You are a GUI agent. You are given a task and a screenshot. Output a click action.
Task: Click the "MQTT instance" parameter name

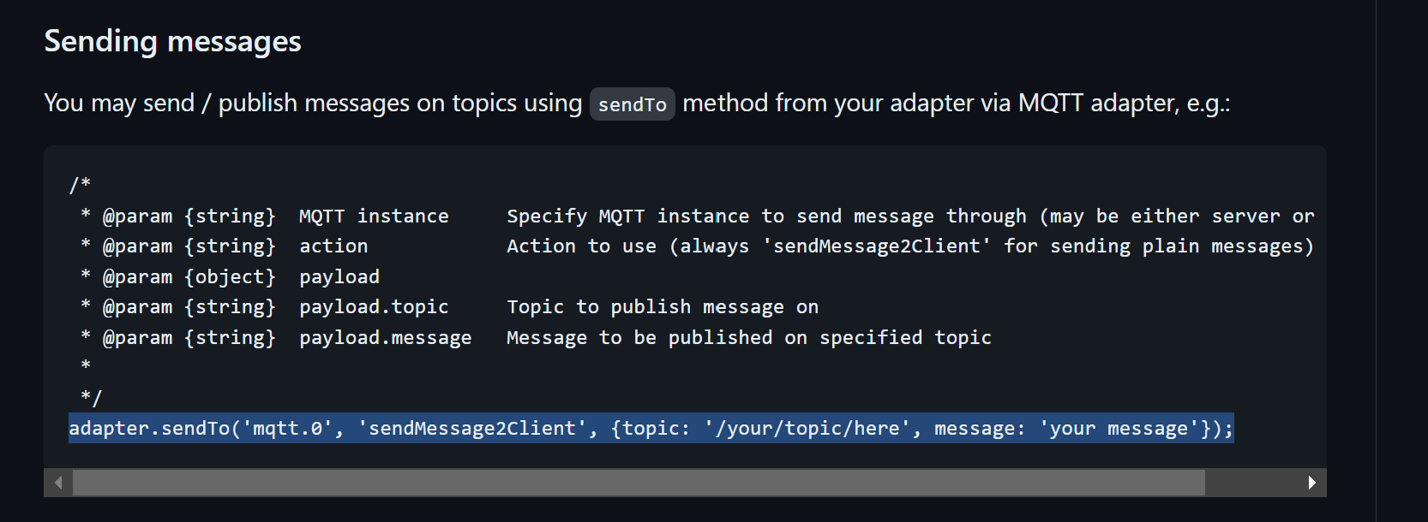tap(374, 217)
